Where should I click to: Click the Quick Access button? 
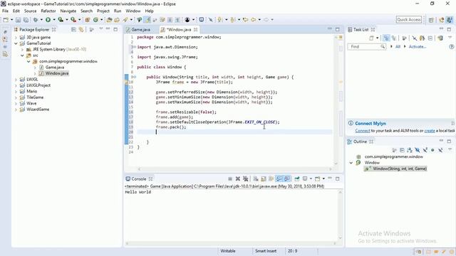point(409,19)
